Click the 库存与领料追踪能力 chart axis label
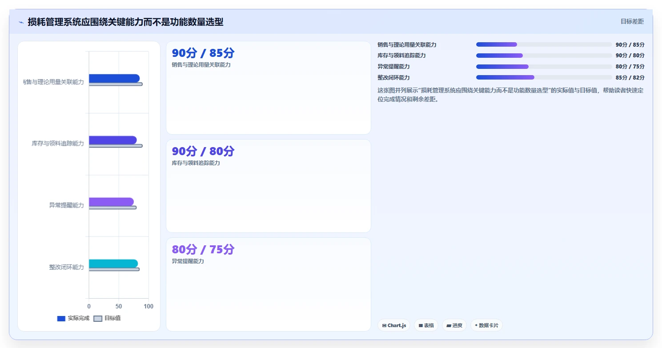Viewport: 662px width, 348px height. click(58, 144)
